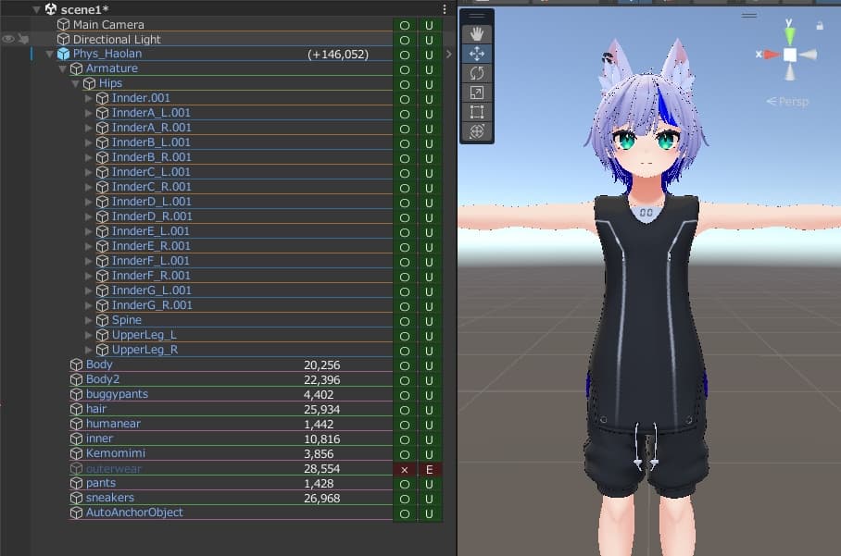Collapse the Armature branch

[x=62, y=68]
